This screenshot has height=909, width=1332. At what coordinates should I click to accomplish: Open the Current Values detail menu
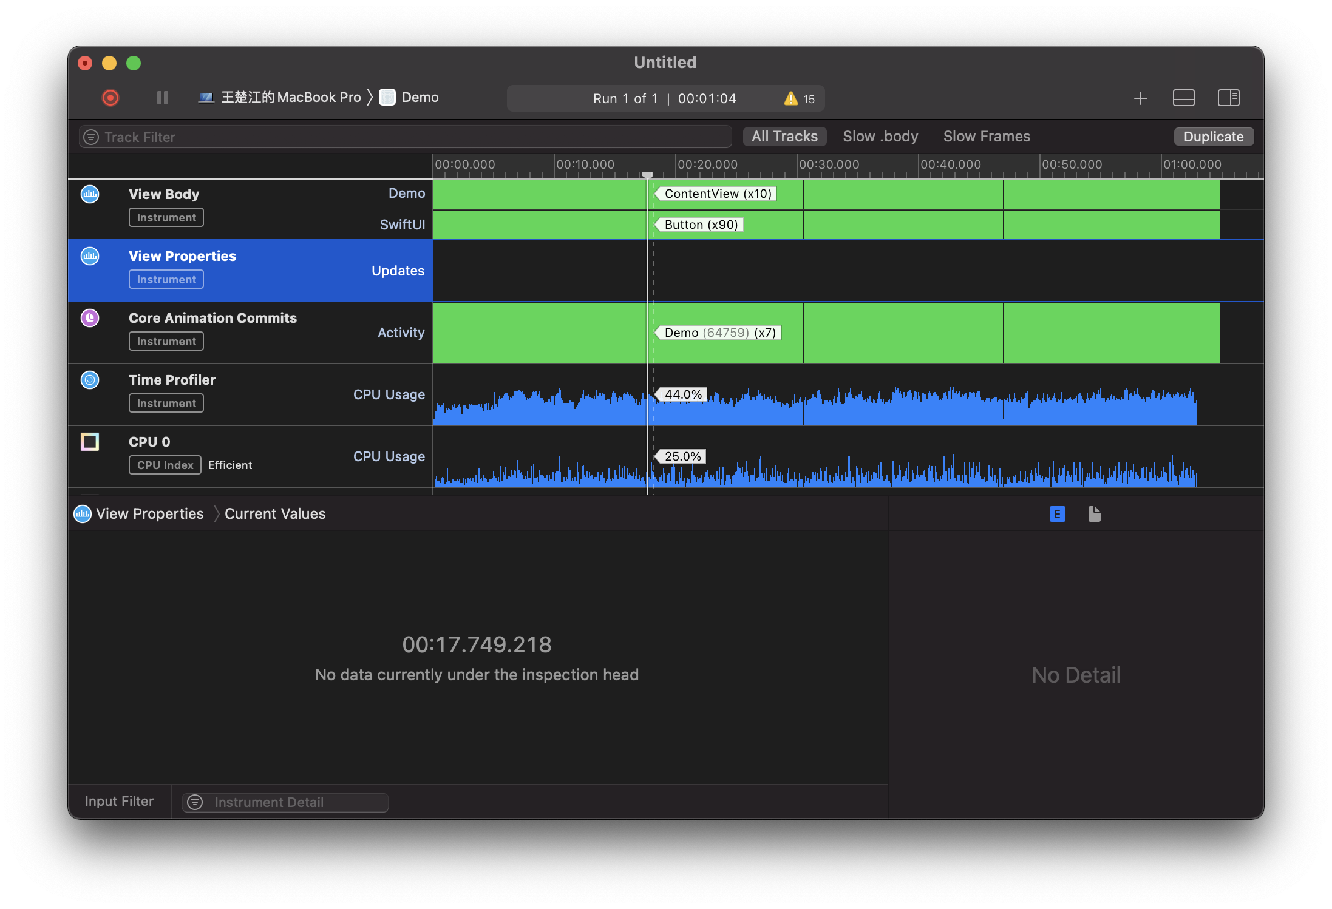point(275,514)
